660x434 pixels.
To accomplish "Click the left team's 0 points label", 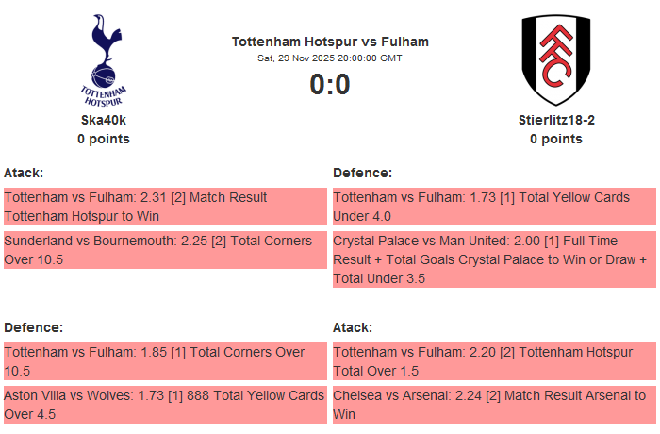I will pos(104,139).
